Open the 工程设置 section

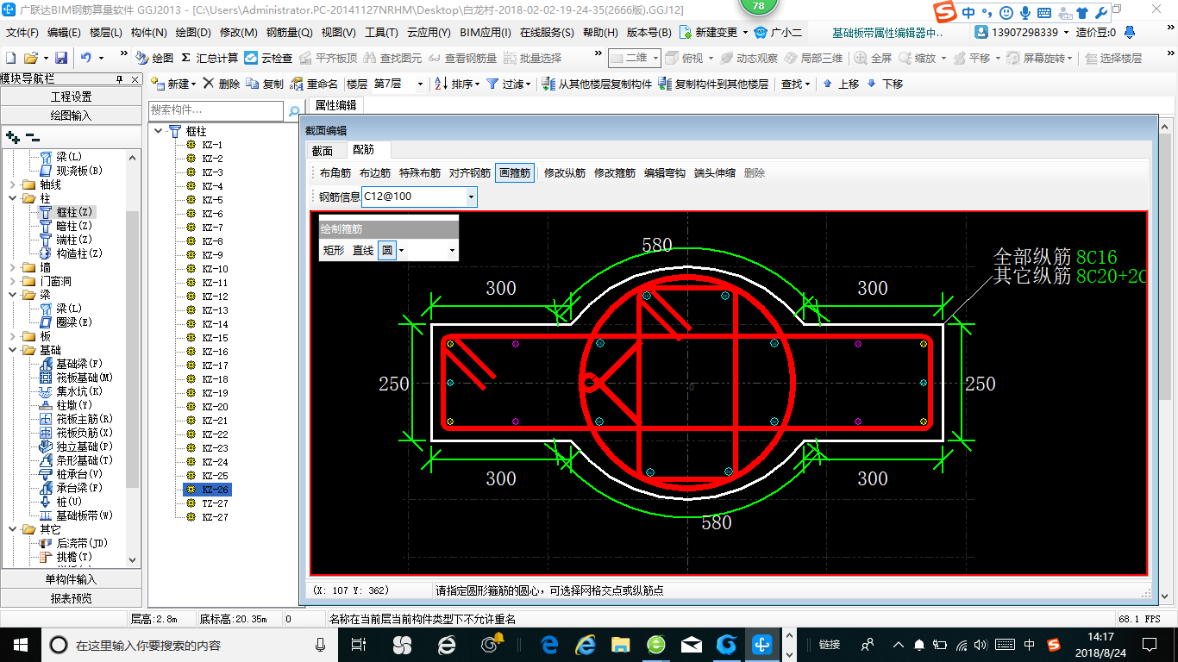(x=71, y=97)
